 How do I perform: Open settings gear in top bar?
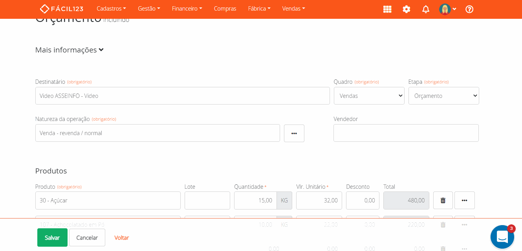407,9
